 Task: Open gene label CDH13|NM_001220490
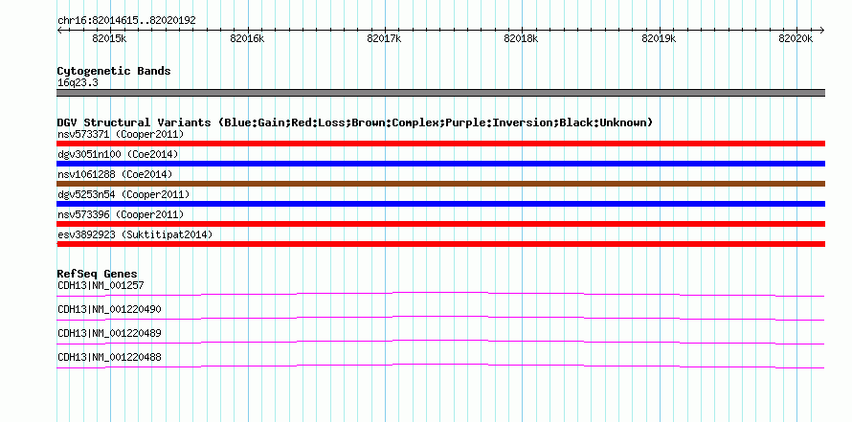109,309
